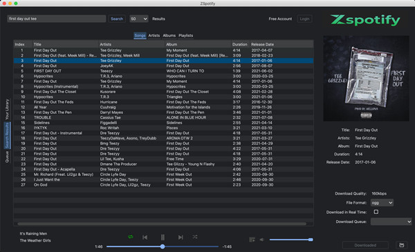Toggle the green repeat icon
The image size is (415, 252).
[131, 237]
